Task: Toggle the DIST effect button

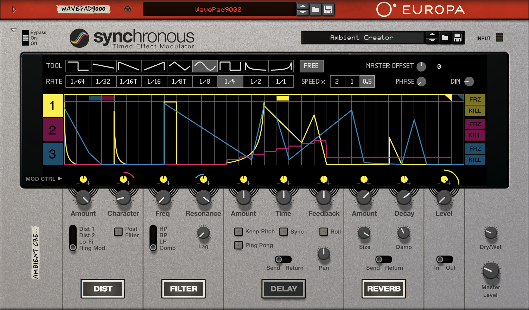Action: [103, 289]
